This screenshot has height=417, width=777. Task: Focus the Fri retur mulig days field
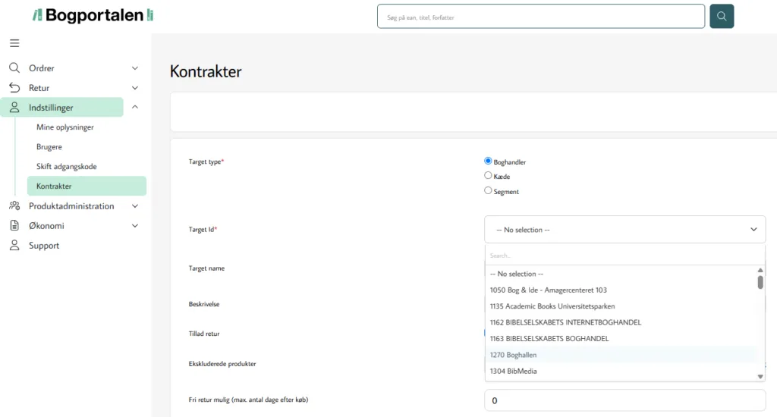coord(625,400)
